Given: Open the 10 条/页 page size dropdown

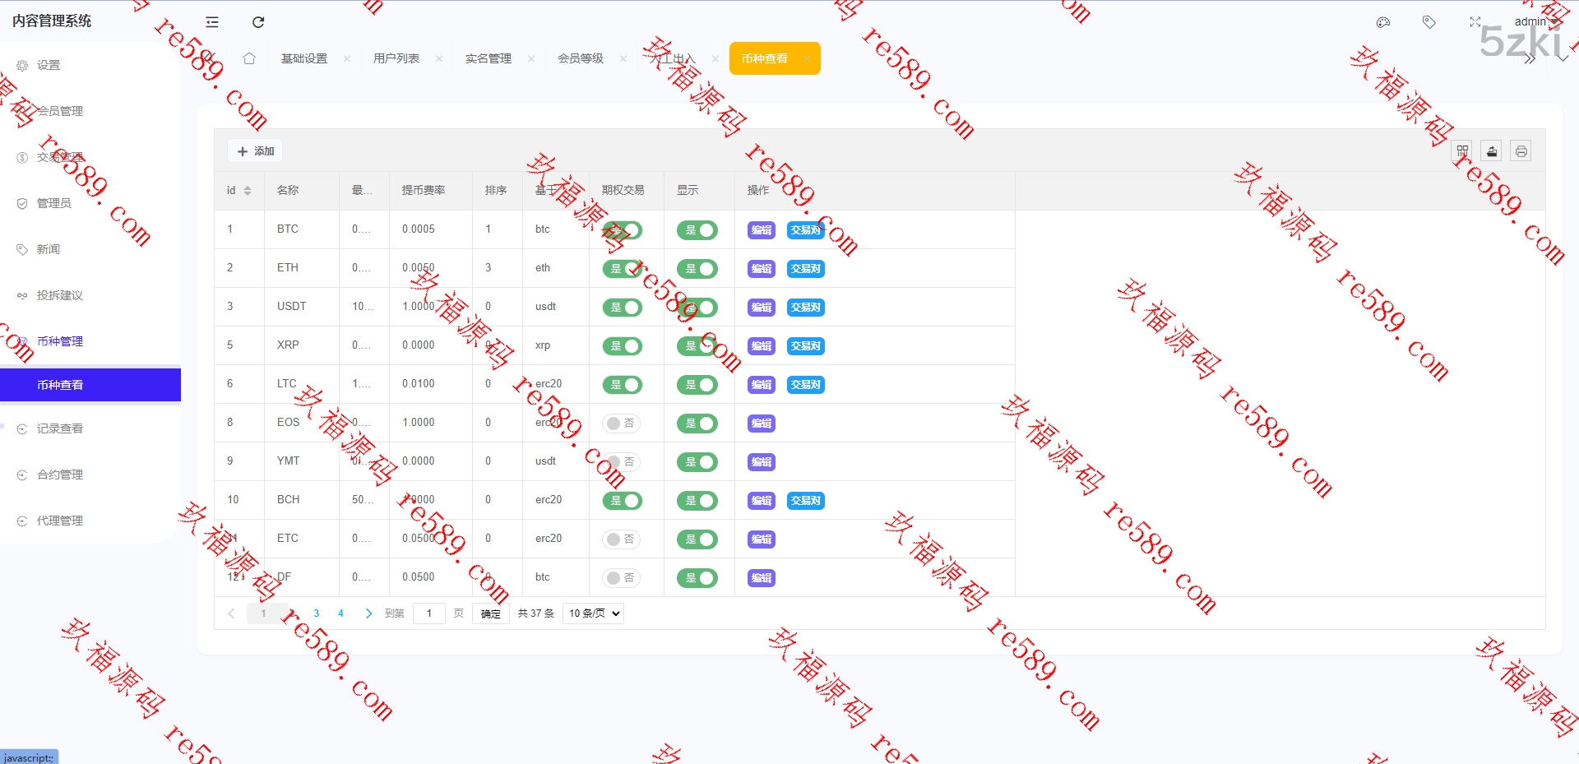Looking at the screenshot, I should coord(593,614).
